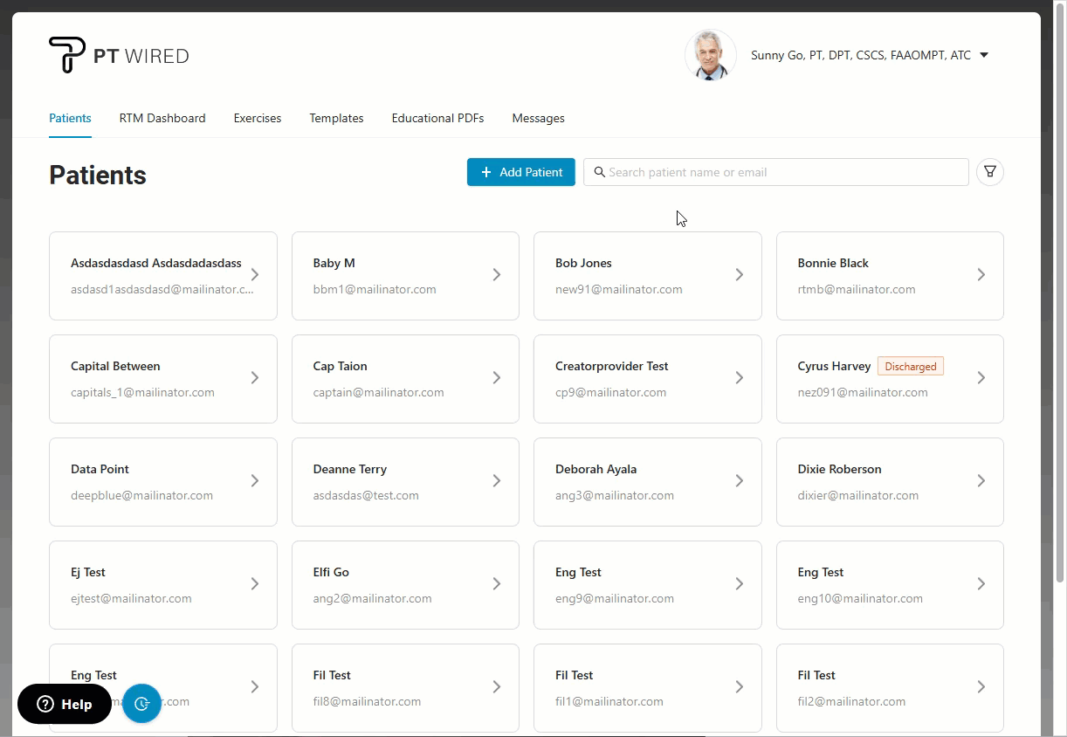Click the PT Wired logo
This screenshot has height=737, width=1067.
point(118,54)
